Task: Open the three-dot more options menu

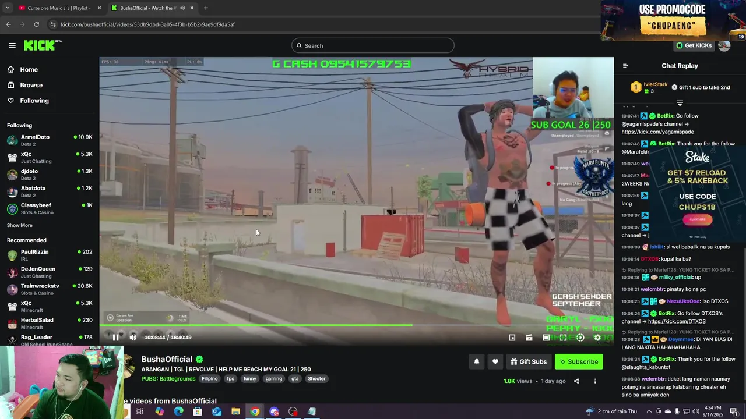Action: tap(595, 381)
